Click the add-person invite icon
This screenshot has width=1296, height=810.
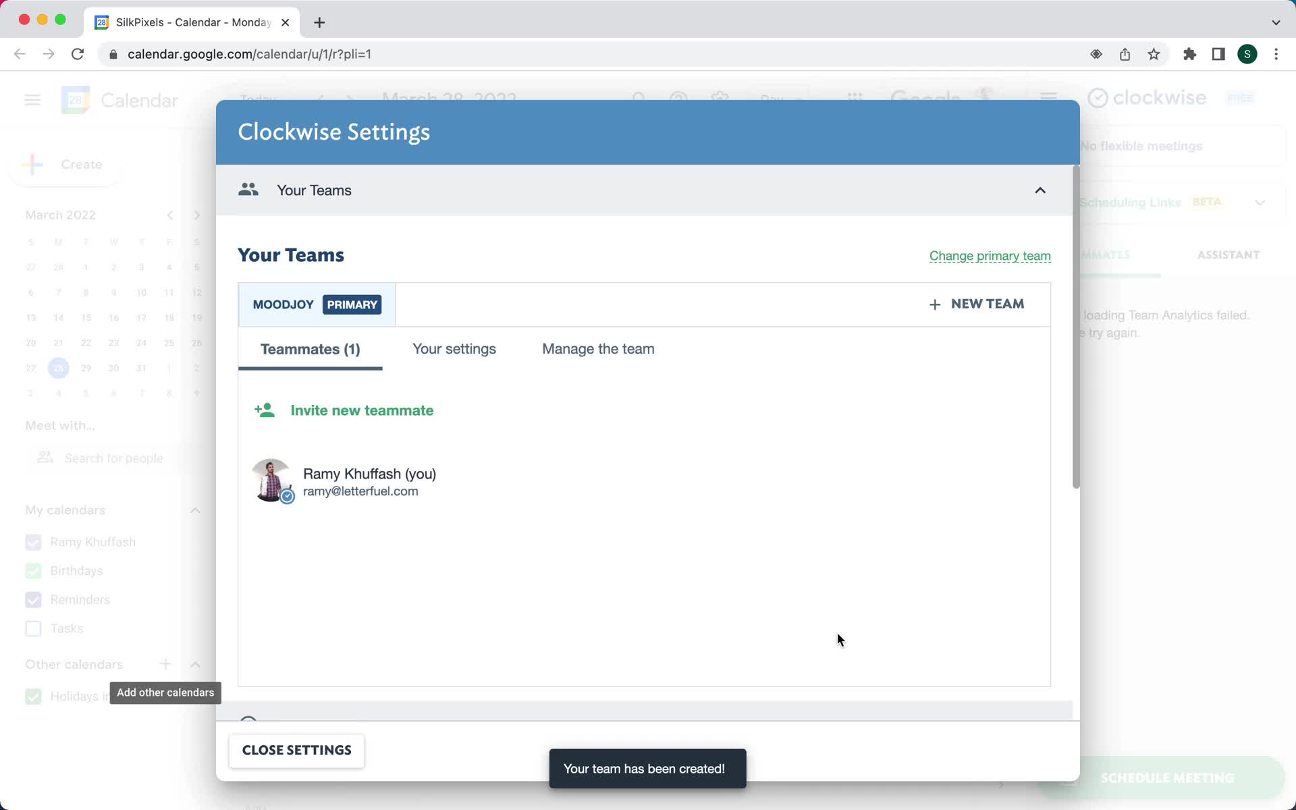click(265, 410)
